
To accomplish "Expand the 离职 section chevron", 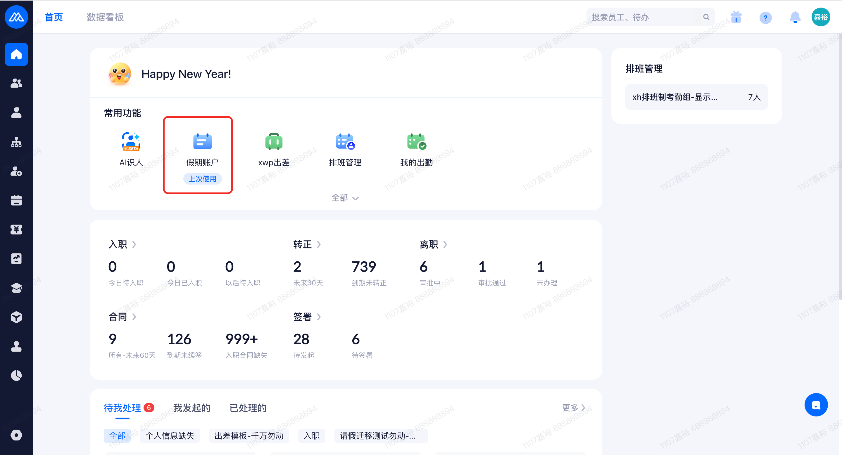I will pyautogui.click(x=445, y=244).
